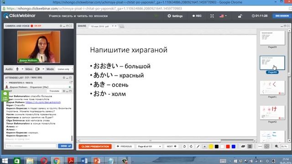Click the chat Translate button
Screen dimensions: 292x164
click(54, 91)
